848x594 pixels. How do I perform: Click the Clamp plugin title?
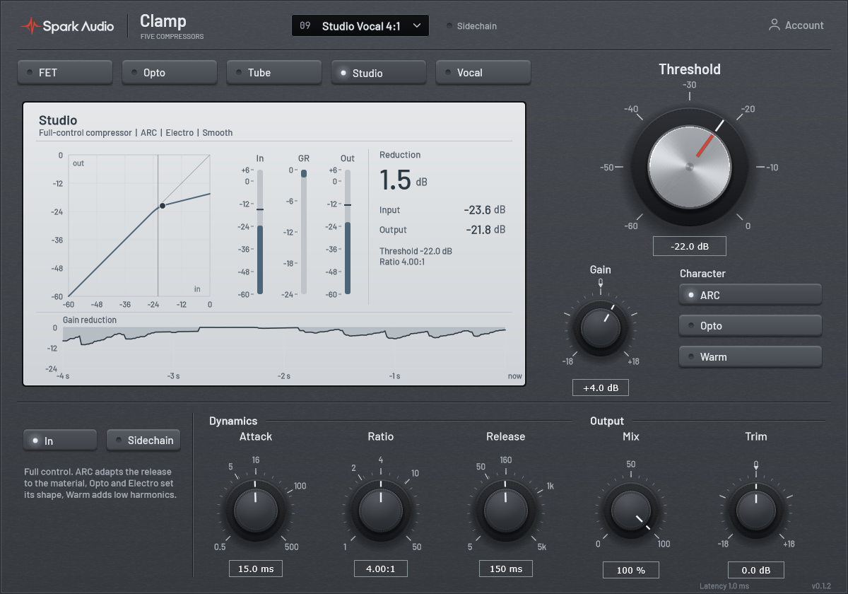pos(163,21)
